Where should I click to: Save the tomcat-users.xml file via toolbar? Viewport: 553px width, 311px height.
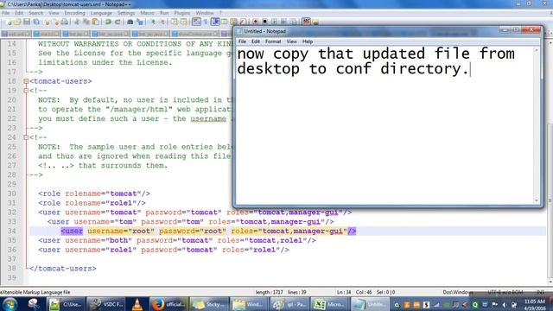click(x=27, y=22)
